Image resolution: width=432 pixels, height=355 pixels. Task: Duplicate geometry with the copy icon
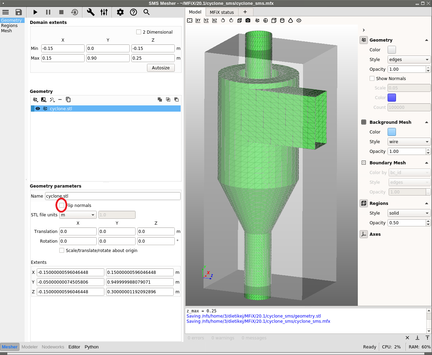(68, 100)
